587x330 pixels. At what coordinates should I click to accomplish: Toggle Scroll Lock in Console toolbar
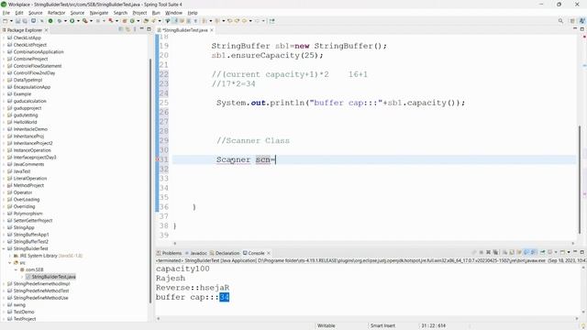(x=512, y=253)
